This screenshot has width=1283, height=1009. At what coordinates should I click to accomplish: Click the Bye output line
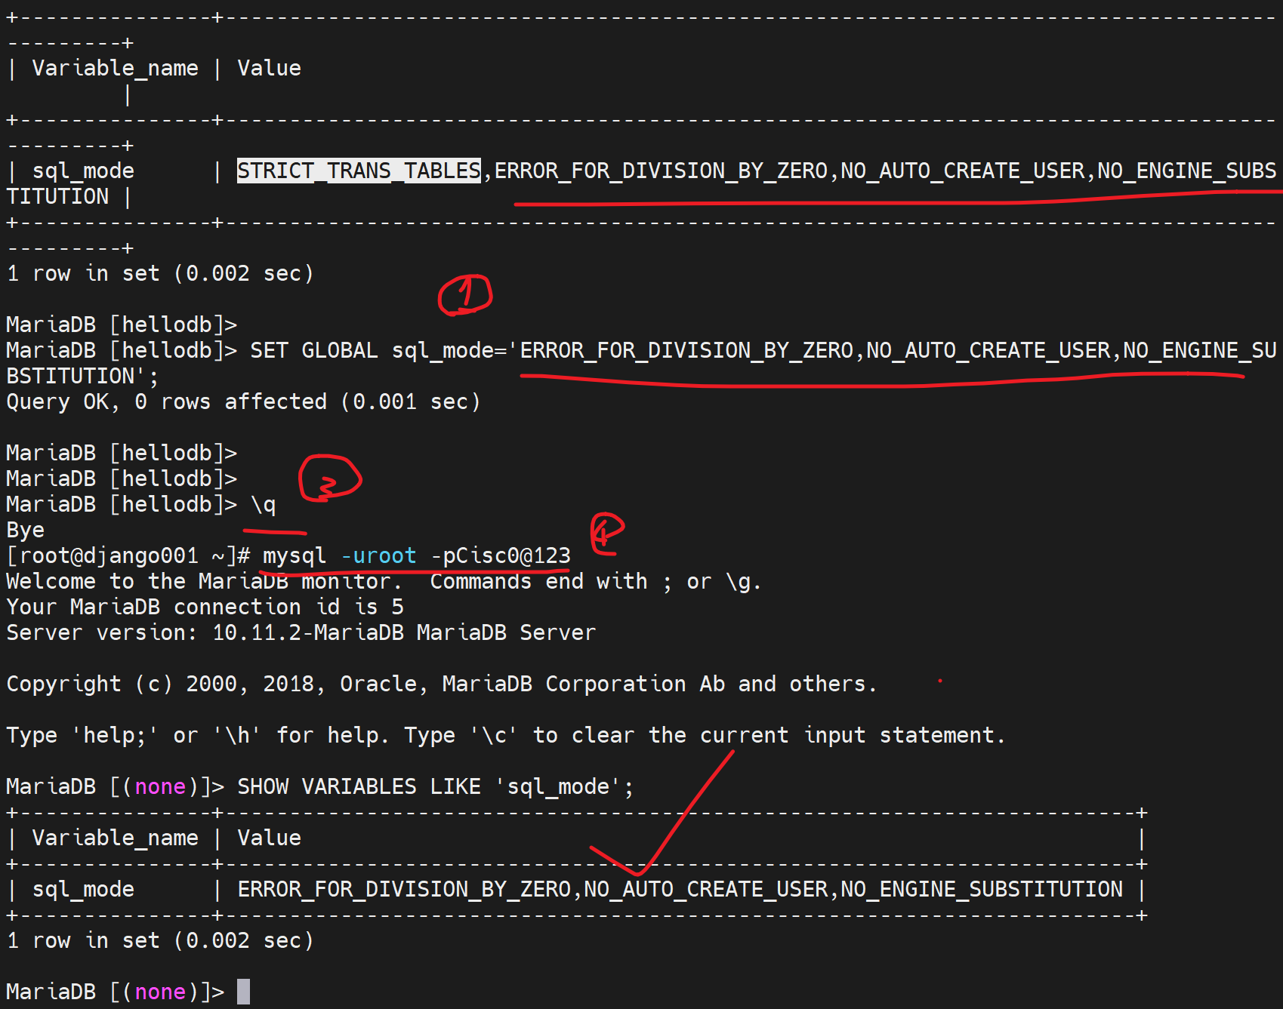pyautogui.click(x=26, y=530)
